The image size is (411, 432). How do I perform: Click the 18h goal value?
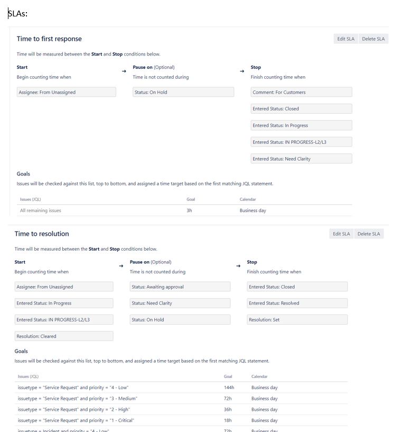(228, 420)
